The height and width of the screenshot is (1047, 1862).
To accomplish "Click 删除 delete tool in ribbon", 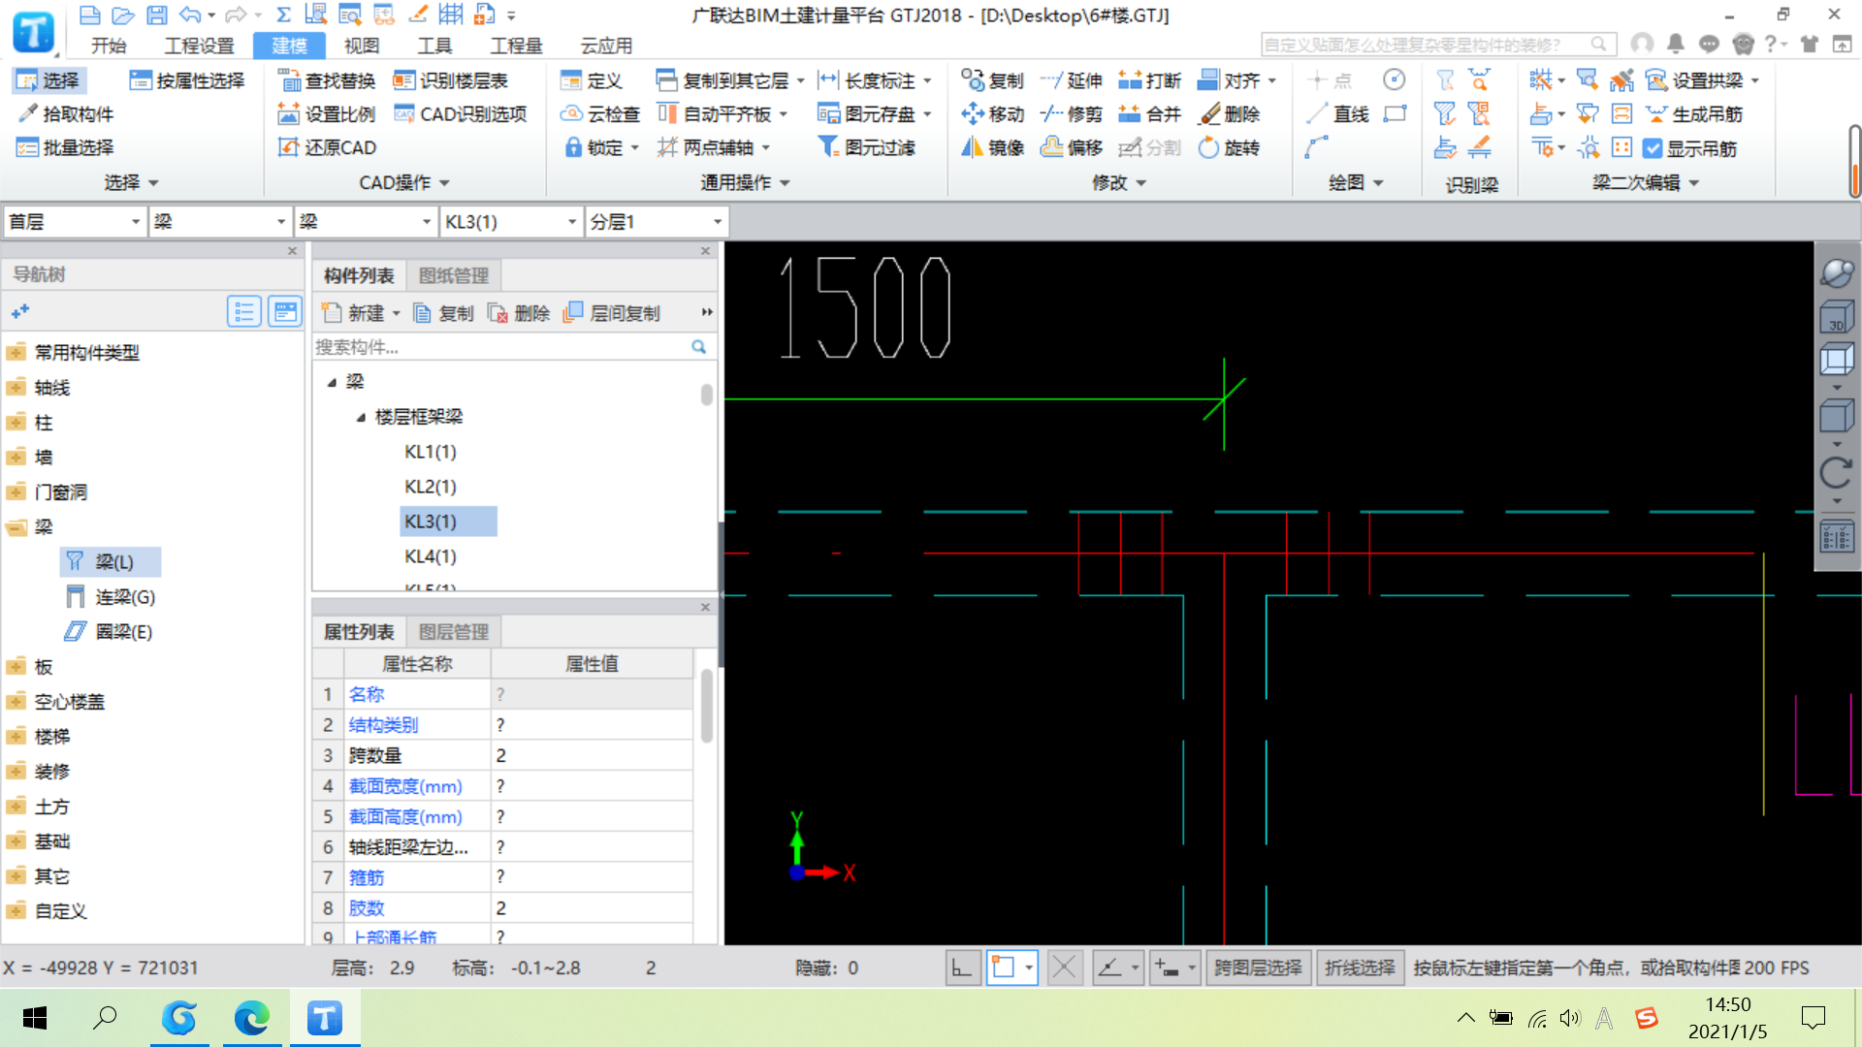I will [x=1229, y=114].
